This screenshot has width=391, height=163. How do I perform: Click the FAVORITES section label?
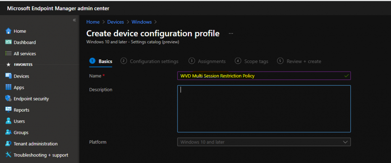(23, 65)
